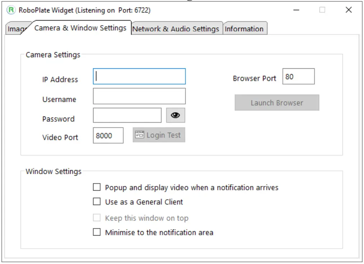The width and height of the screenshot is (364, 264).
Task: Click the Password label text
Action: pos(58,119)
